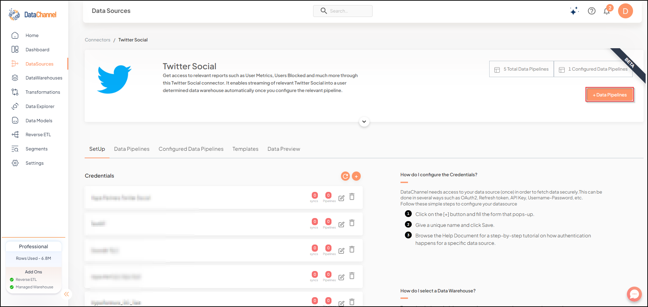Delete the fourth credential row
Viewport: 648px width, 307px height.
[x=352, y=276]
